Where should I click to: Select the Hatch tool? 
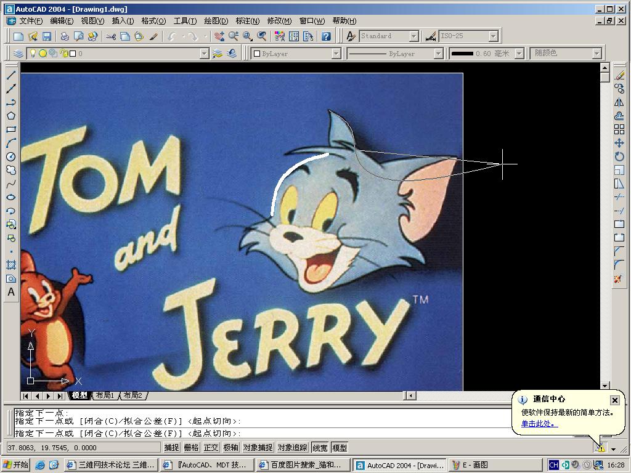pyautogui.click(x=11, y=265)
